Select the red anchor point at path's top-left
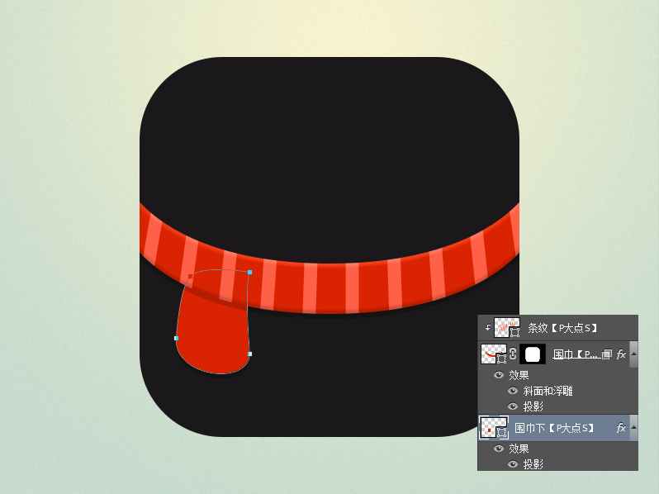Viewport: 659px width, 494px height. pos(191,276)
